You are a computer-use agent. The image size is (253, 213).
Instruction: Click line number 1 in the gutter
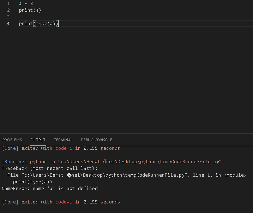click(x=8, y=3)
